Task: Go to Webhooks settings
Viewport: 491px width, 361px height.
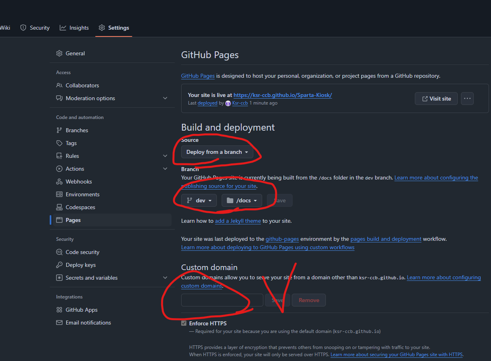Action: 112,182
